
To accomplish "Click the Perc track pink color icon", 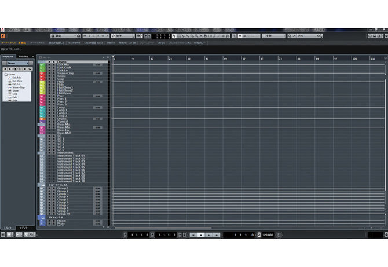I will (x=42, y=96).
